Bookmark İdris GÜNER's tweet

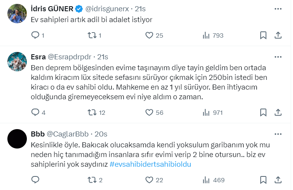pos(263,35)
